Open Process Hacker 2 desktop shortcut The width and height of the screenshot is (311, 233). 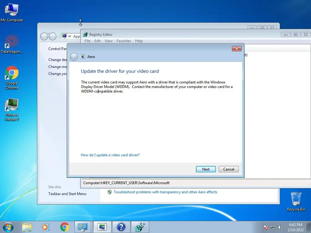click(12, 109)
